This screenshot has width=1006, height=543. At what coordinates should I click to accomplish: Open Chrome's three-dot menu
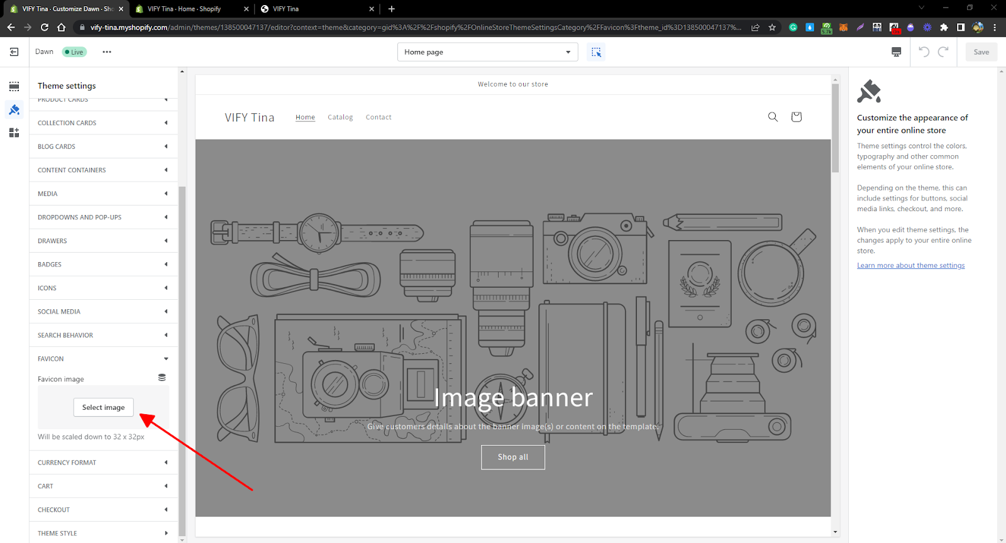(x=995, y=27)
